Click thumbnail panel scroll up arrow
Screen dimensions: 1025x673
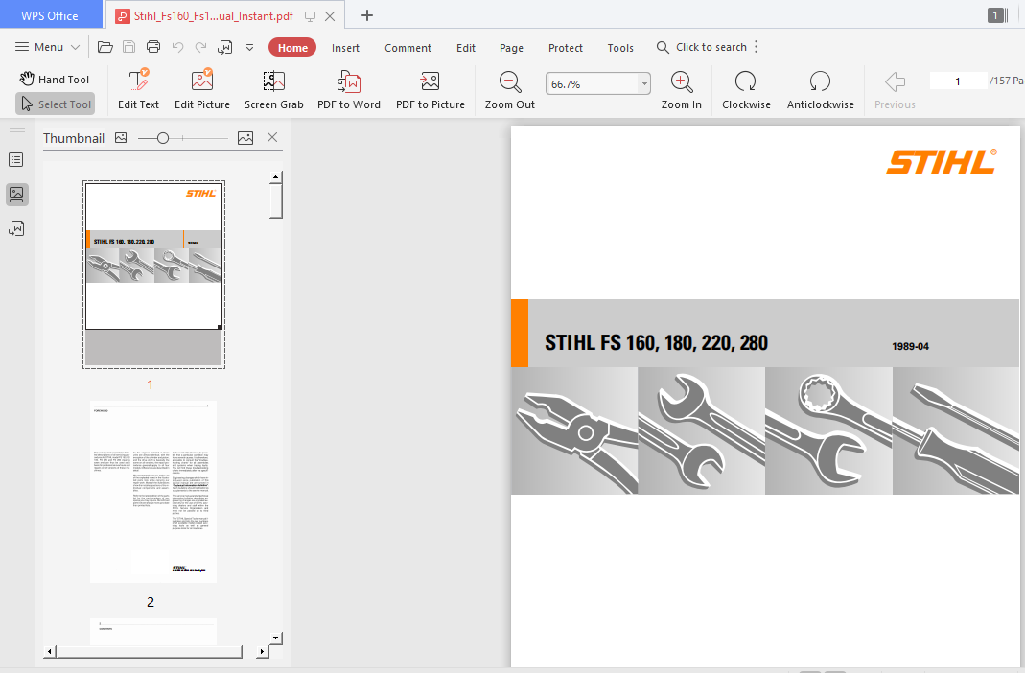[x=276, y=177]
